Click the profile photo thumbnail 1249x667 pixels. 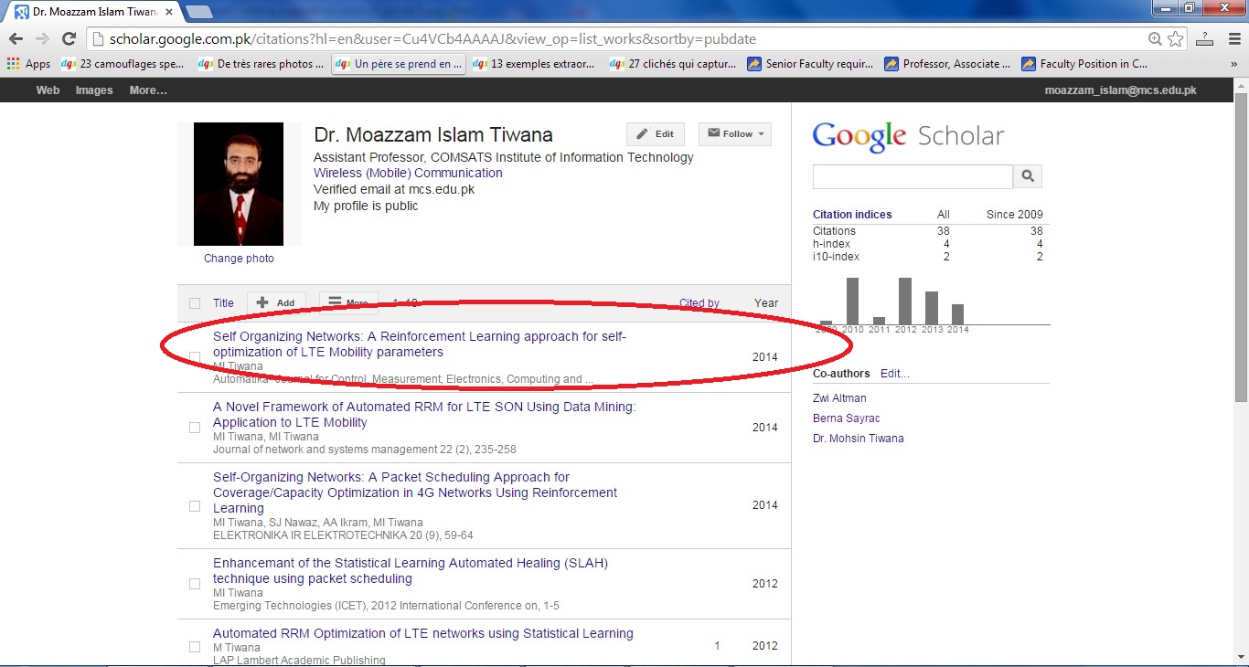[x=239, y=184]
